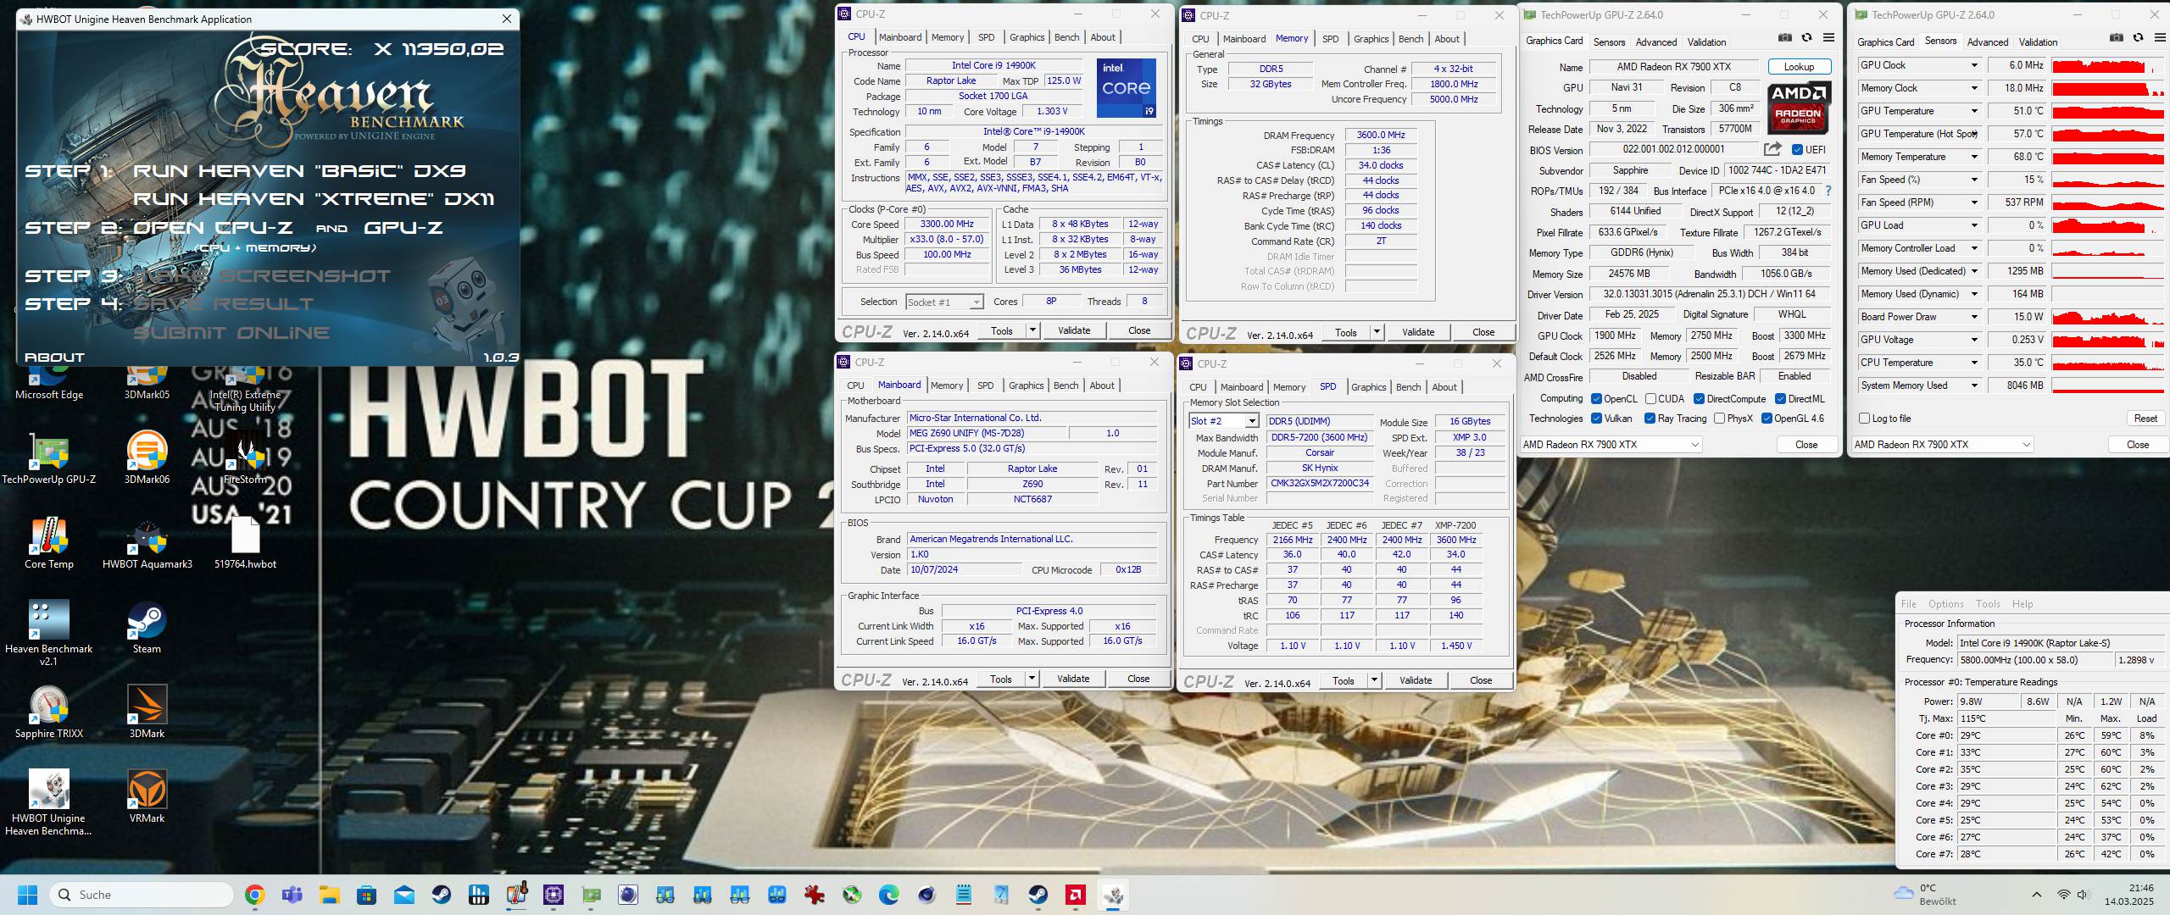This screenshot has height=915, width=2170.
Task: Expand Board Power Draw sensor dropdown
Action: (x=1974, y=317)
